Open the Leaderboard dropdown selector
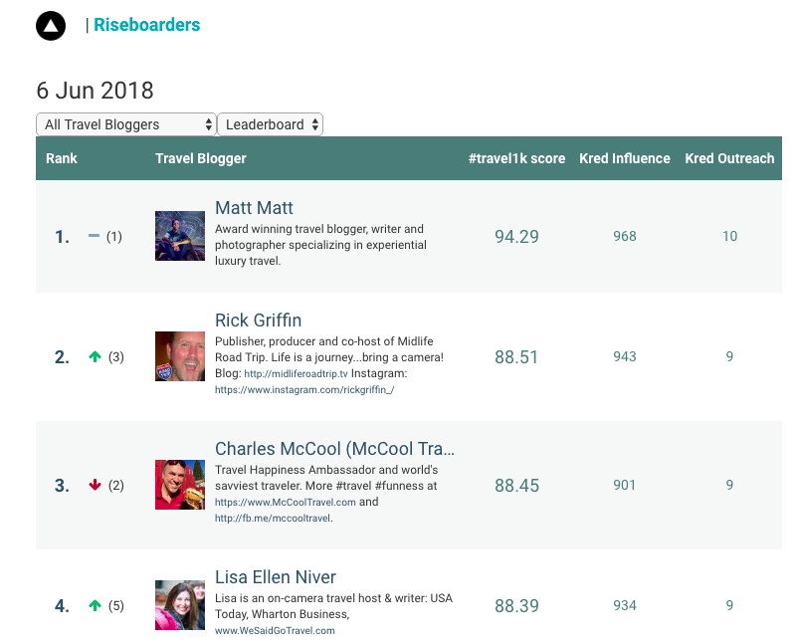Screen dimensions: 798x644 270,124
